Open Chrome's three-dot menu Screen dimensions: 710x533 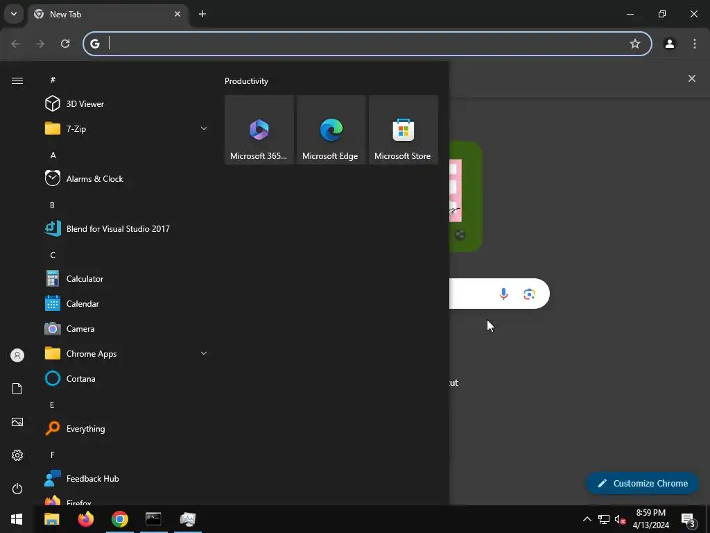pos(695,44)
